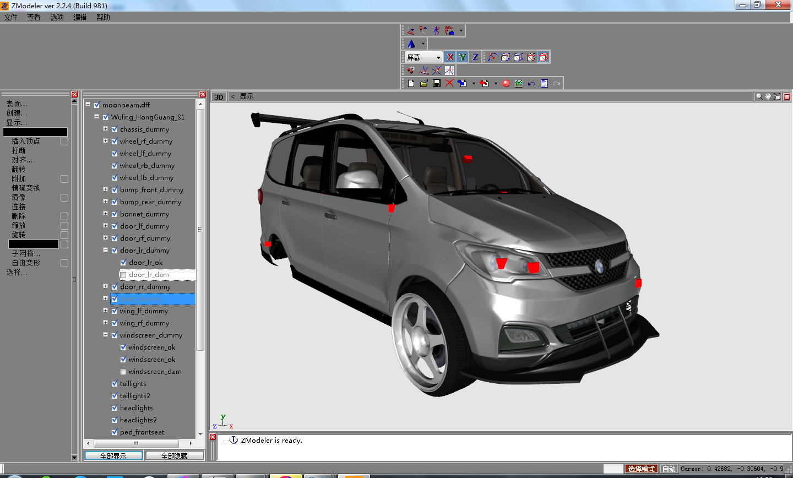Click the Save file toolbar icon
Viewport: 793px width, 478px height.
437,83
